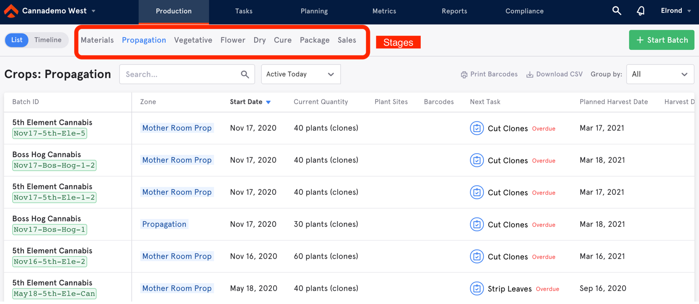The height and width of the screenshot is (304, 699).
Task: Click 'Sep 16, 2020' harvest date
Action: point(603,288)
